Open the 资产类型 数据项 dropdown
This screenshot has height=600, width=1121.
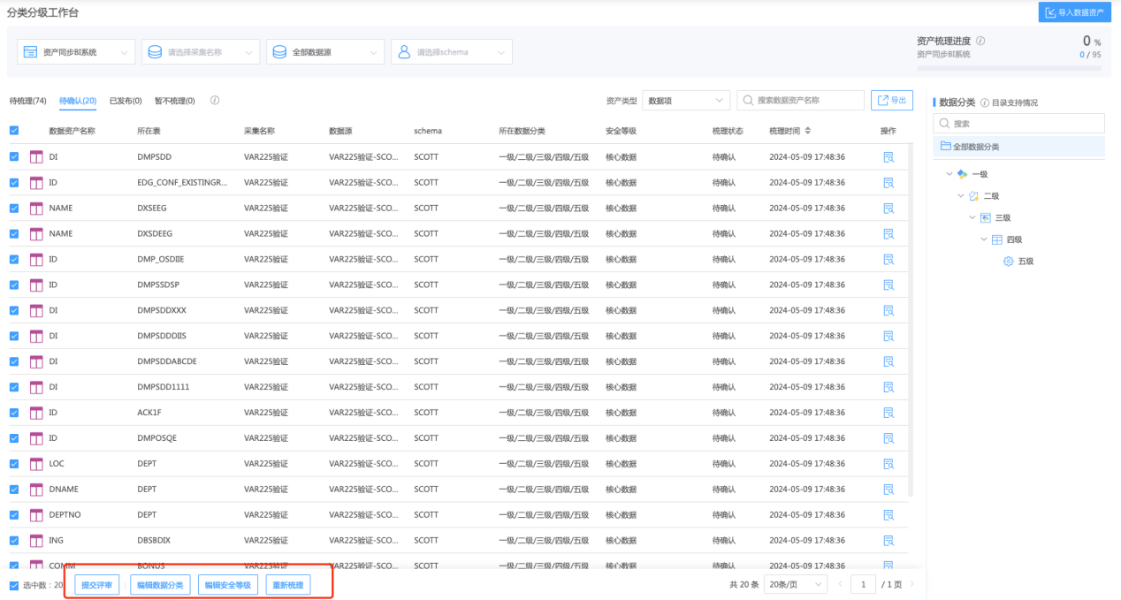tap(686, 101)
